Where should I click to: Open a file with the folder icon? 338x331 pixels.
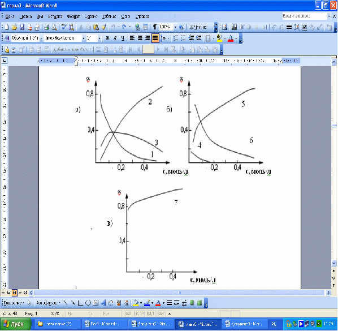click(14, 27)
